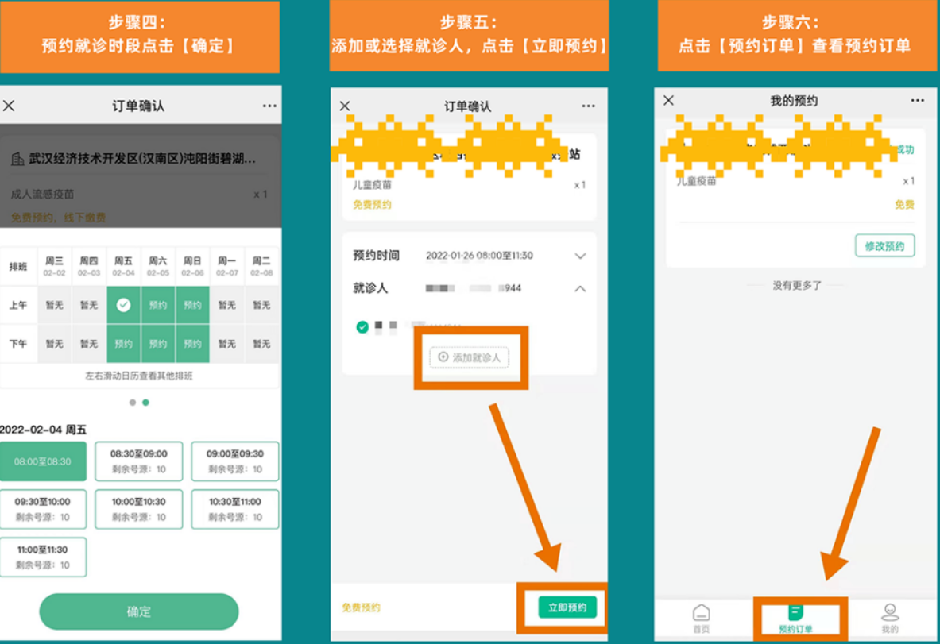The image size is (940, 644).
Task: Click the 周六 02-05 date header
Action: coord(157,266)
